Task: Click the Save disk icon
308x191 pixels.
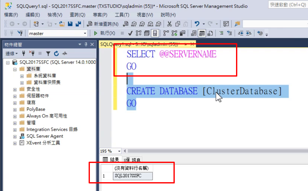Action: click(x=70, y=24)
